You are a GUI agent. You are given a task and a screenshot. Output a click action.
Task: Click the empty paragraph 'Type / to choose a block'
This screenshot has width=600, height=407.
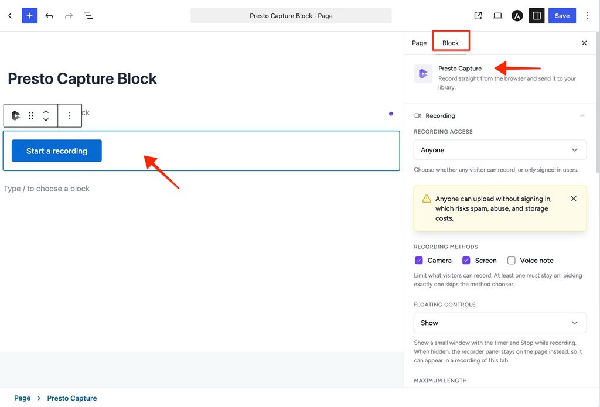tap(46, 189)
